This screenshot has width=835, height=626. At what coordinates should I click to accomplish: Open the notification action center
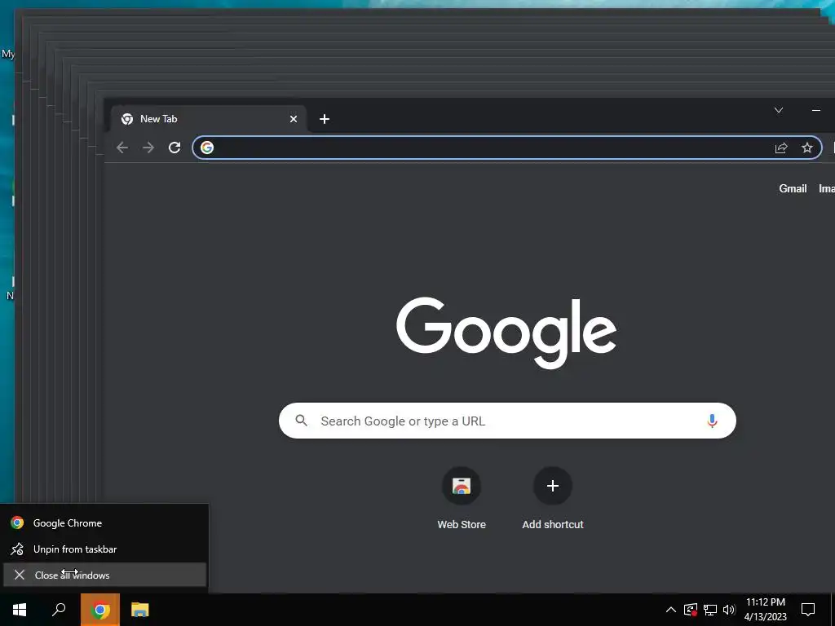(x=808, y=610)
